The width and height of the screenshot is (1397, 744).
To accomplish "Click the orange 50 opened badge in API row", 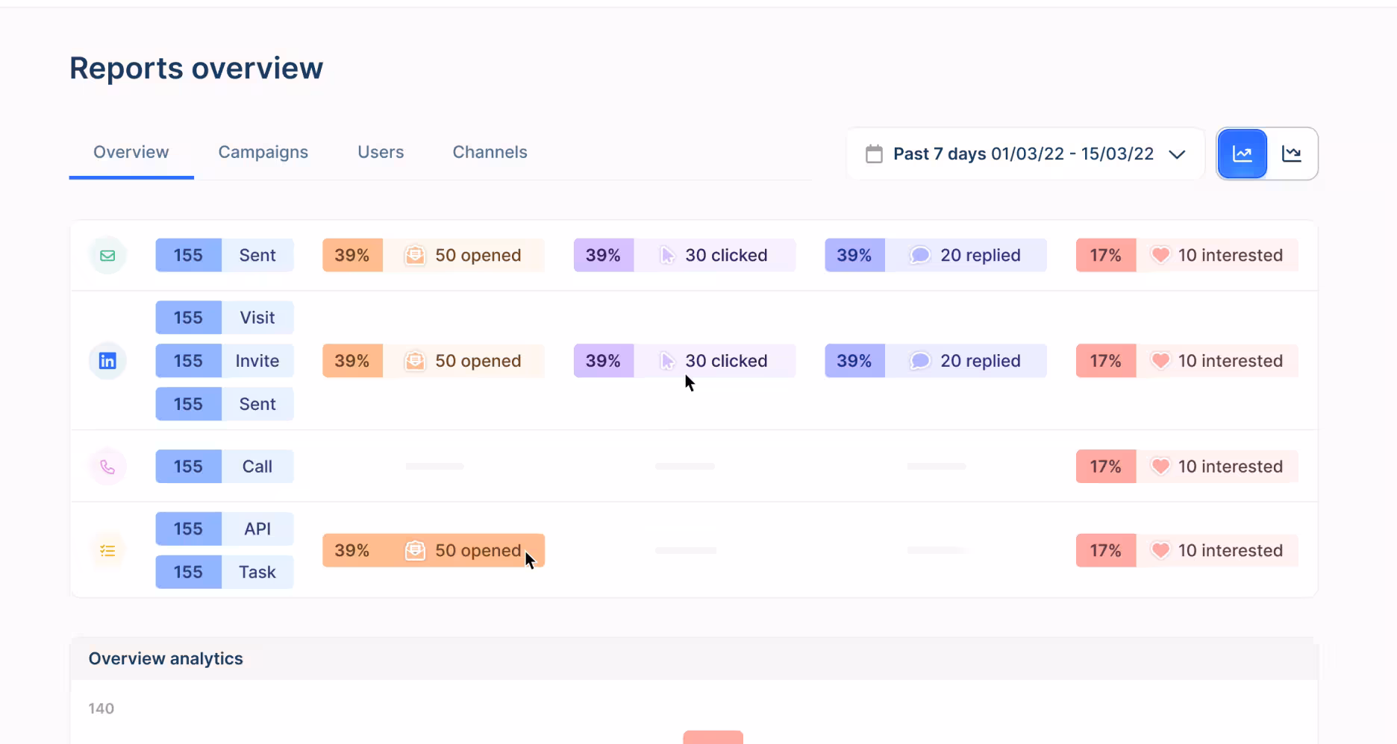I will tap(433, 551).
